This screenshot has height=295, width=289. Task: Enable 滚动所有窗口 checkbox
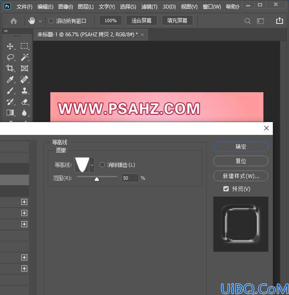click(x=51, y=20)
